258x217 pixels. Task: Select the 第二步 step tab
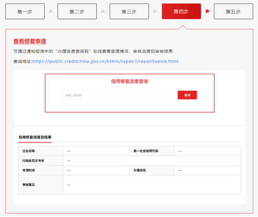click(77, 11)
